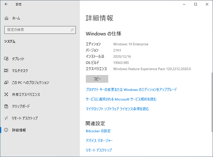Go to 共有エクスペリエンス page
Screen dimensions: 213x157
26,94
